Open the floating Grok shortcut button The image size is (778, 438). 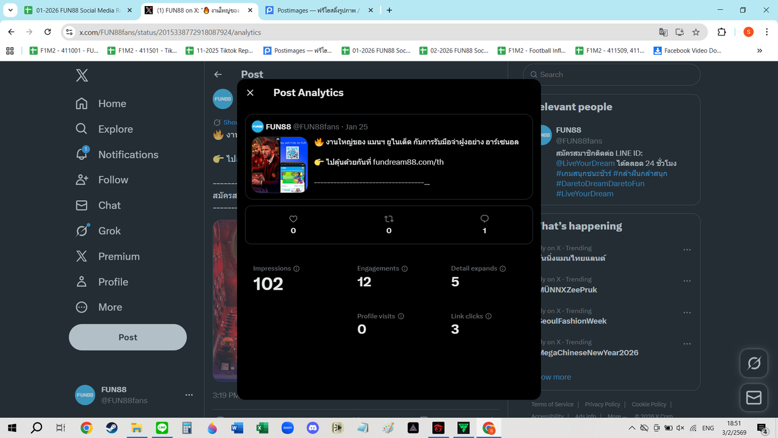coord(754,363)
